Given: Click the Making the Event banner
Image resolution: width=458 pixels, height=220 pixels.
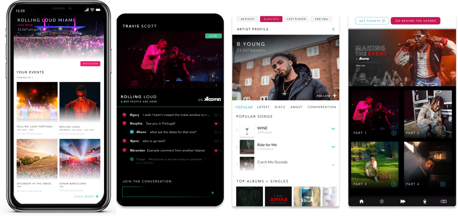Looking at the screenshot, I should coord(402,58).
